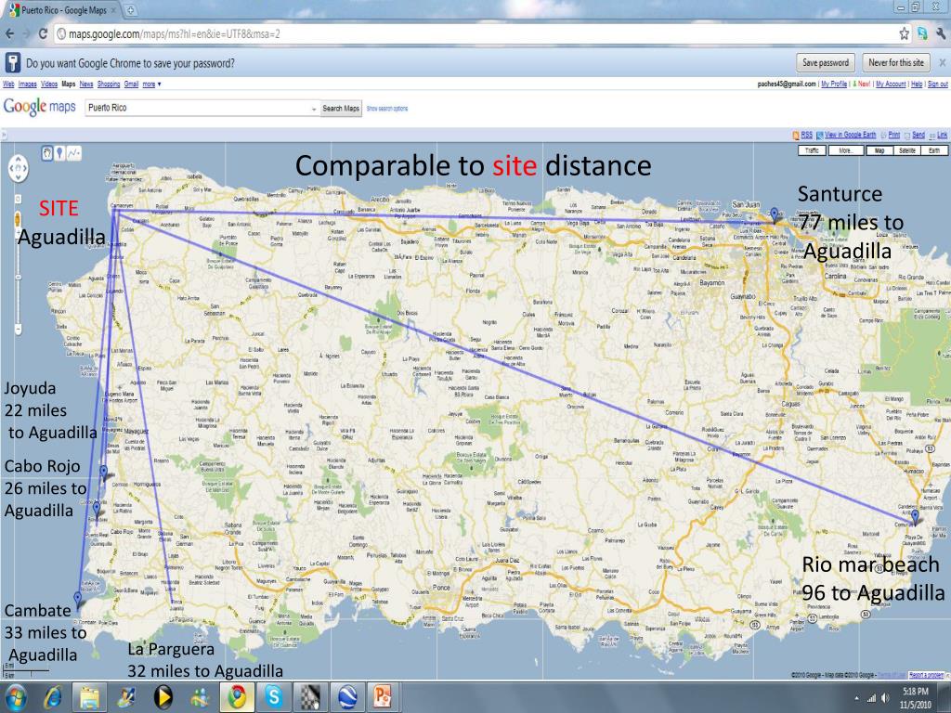Image resolution: width=951 pixels, height=713 pixels.
Task: Click the browser reload button
Action: click(44, 34)
